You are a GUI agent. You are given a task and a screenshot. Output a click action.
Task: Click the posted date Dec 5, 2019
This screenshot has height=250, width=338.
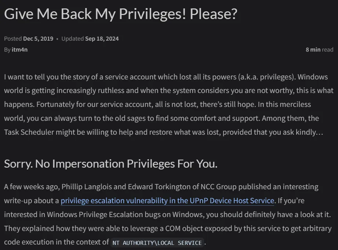pos(38,39)
